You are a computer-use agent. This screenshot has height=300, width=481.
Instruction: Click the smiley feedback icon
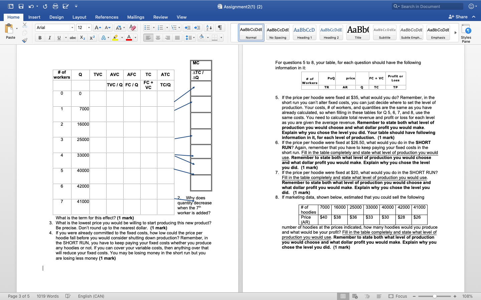(x=471, y=6)
